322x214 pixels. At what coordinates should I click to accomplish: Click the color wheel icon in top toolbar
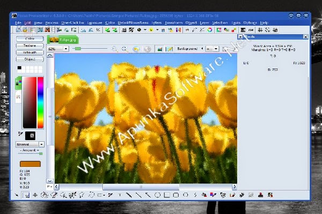209,30
